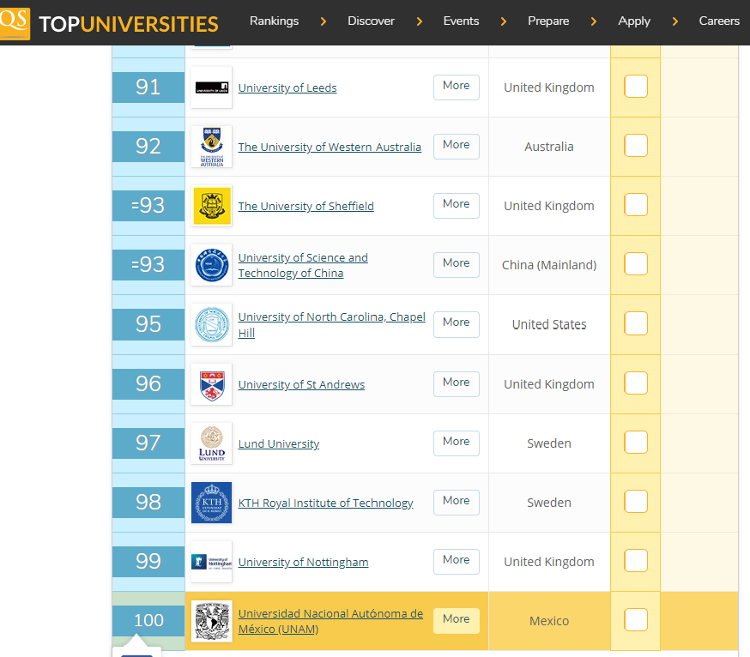750x657 pixels.
Task: Click More for University of Leeds
Action: coord(457,87)
